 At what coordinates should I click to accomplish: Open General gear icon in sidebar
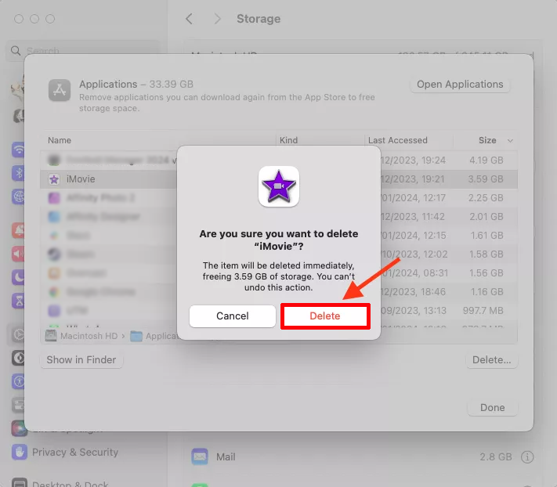pos(19,334)
